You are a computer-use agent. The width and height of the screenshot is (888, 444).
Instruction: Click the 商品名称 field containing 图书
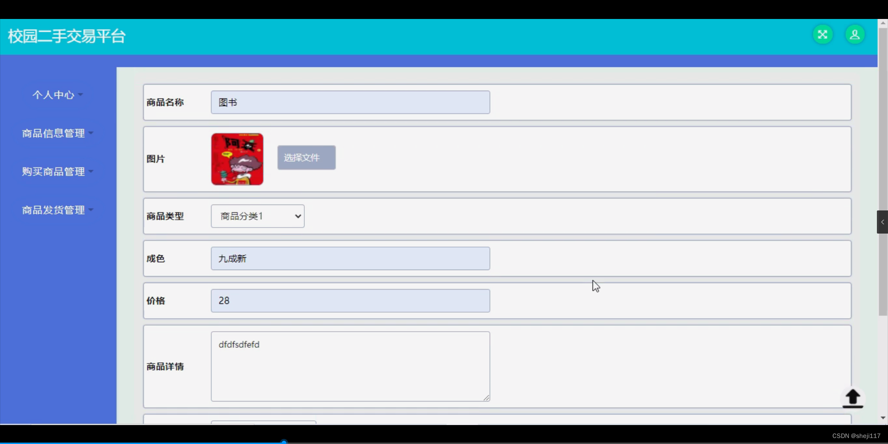[x=350, y=102]
